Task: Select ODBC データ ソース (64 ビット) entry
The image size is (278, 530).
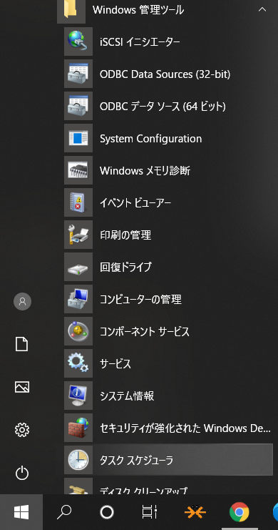Action: (168, 106)
